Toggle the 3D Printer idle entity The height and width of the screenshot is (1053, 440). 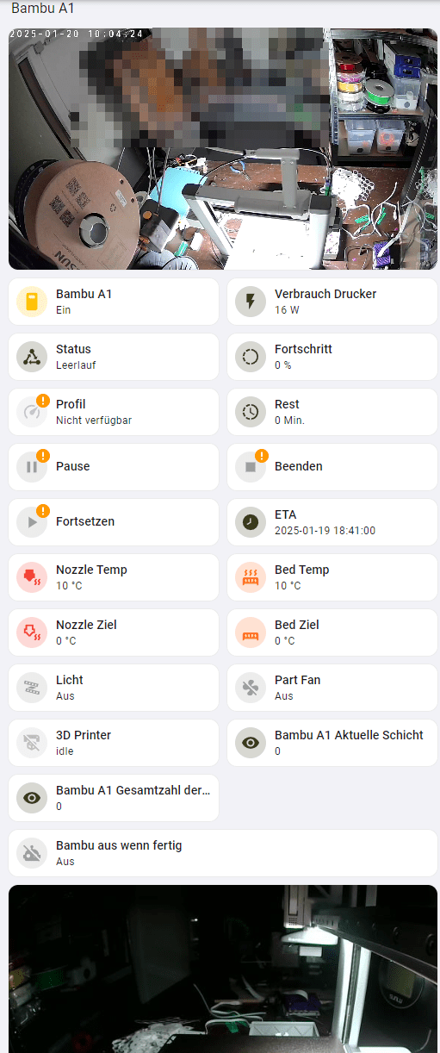point(114,743)
